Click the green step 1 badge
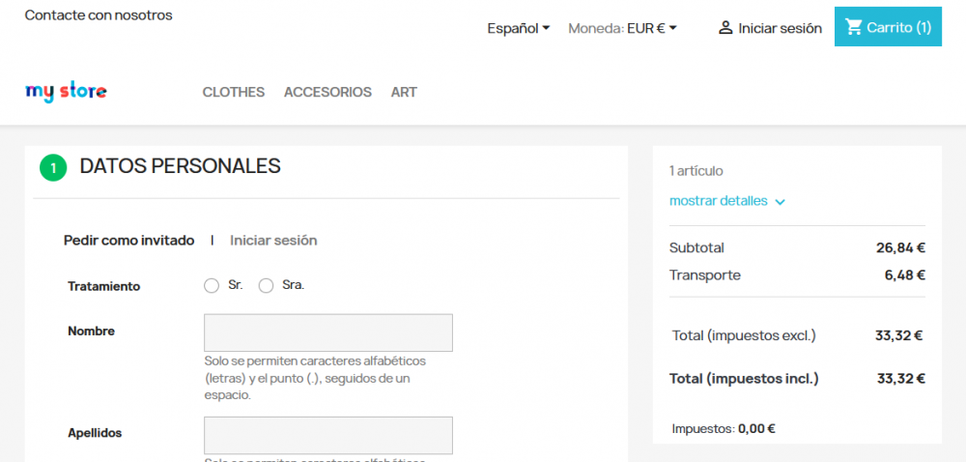966x462 pixels. click(52, 168)
